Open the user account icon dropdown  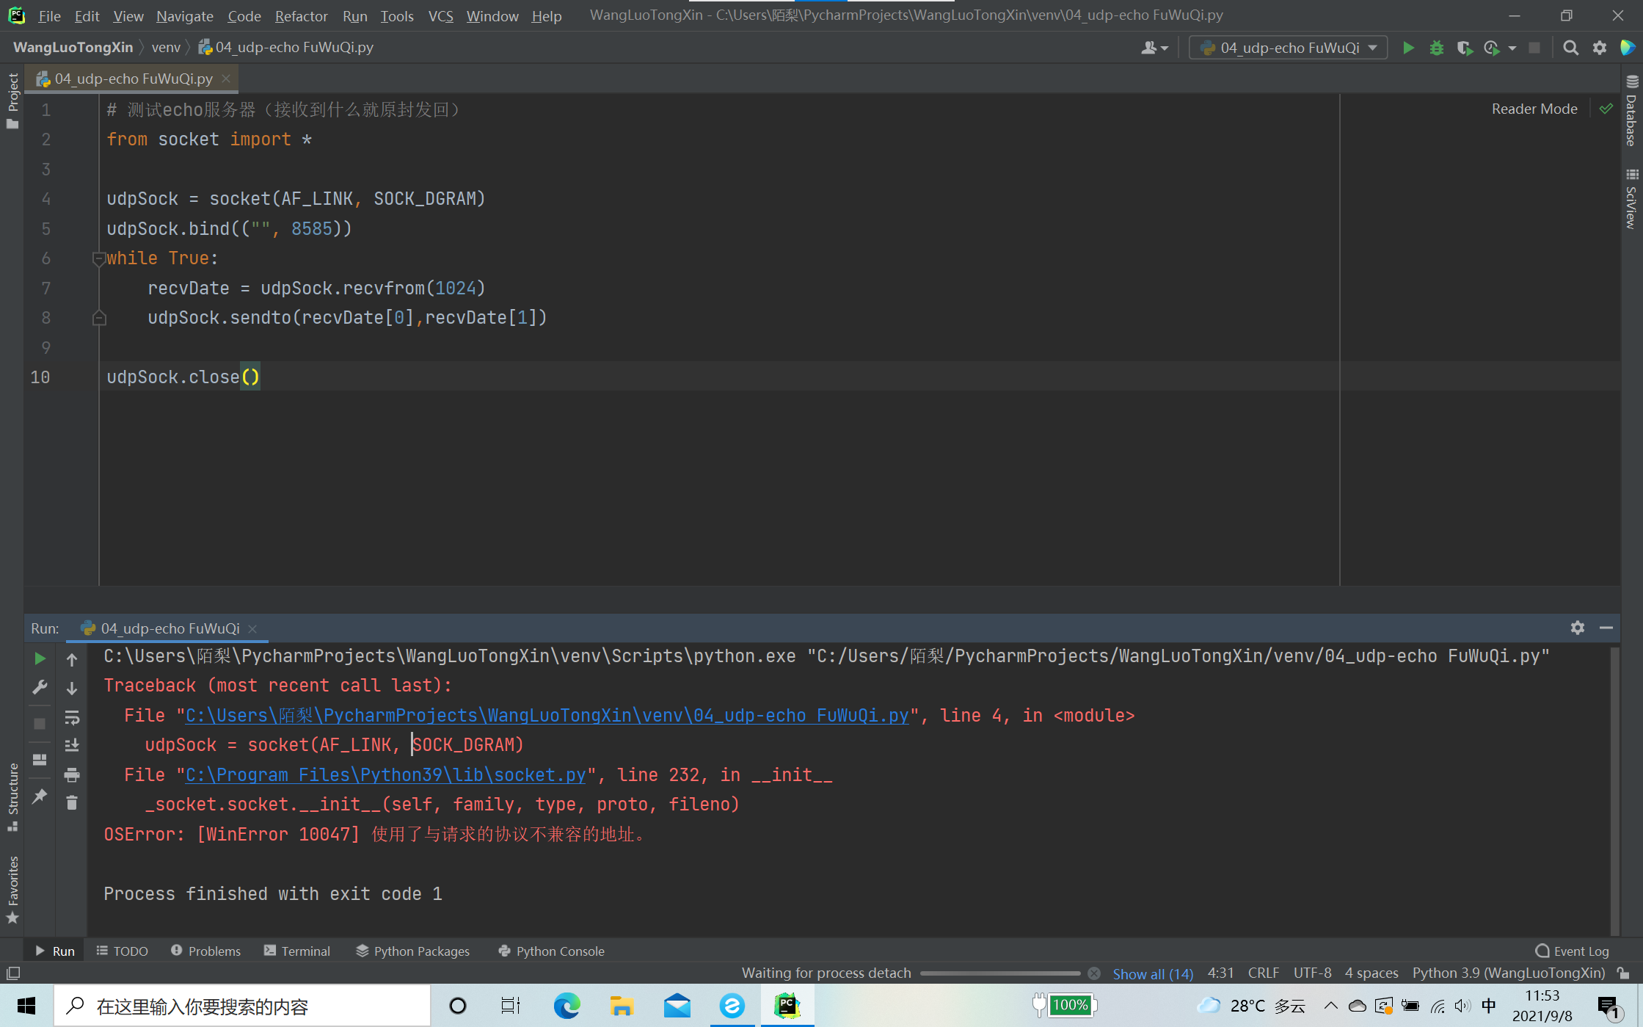pos(1154,48)
